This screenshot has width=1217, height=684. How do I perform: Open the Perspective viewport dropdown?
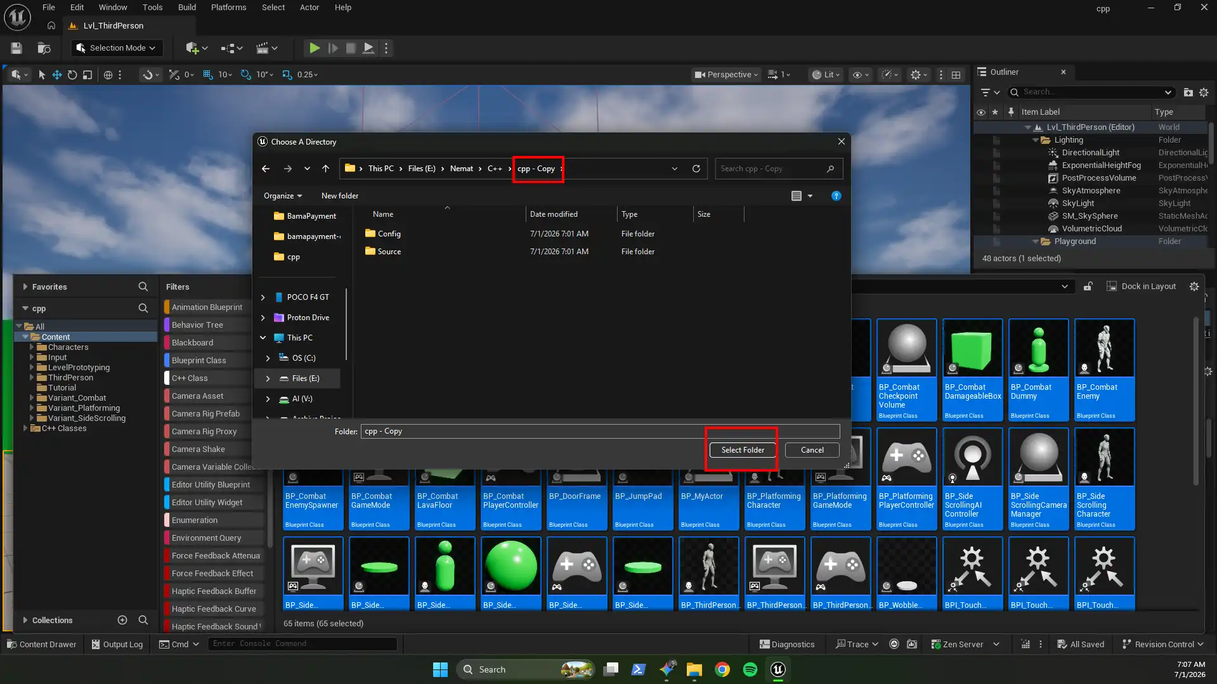[726, 75]
